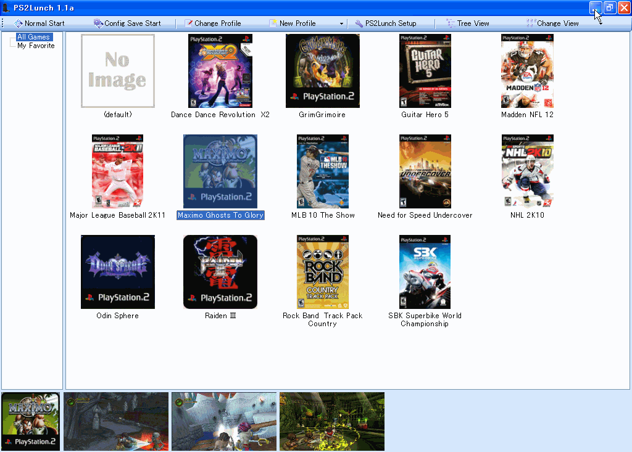Click the Change View grid icon
Image resolution: width=632 pixels, height=452 pixels.
(531, 23)
